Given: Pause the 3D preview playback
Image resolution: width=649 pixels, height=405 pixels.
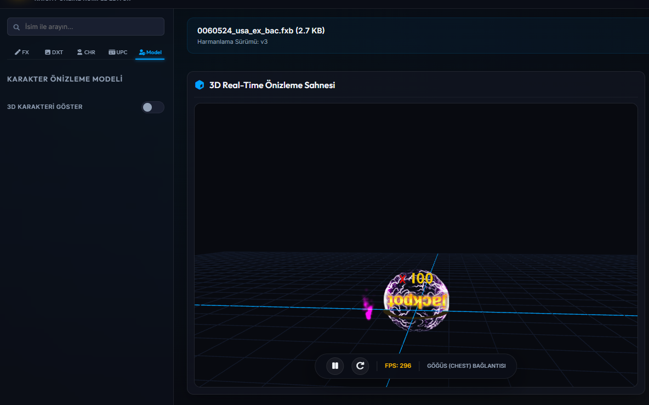Looking at the screenshot, I should (335, 366).
